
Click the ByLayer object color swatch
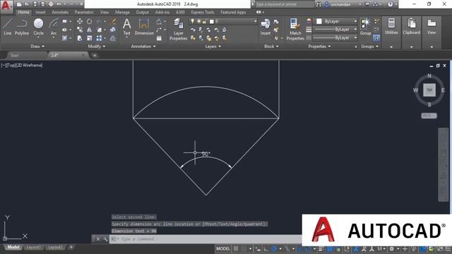319,21
